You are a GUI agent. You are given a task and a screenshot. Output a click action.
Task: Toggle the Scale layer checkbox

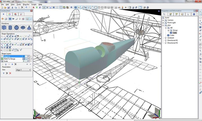pyautogui.click(x=29, y=61)
